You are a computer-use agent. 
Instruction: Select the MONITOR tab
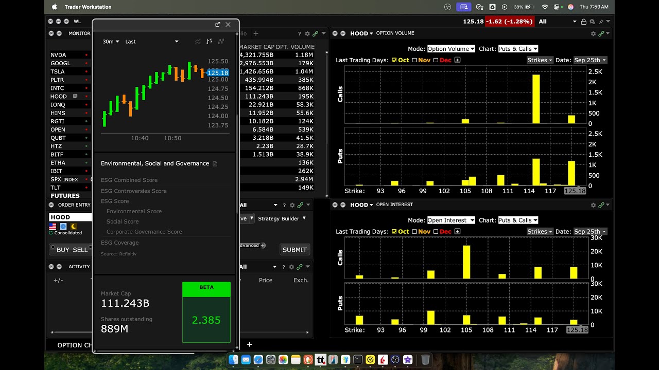point(79,33)
